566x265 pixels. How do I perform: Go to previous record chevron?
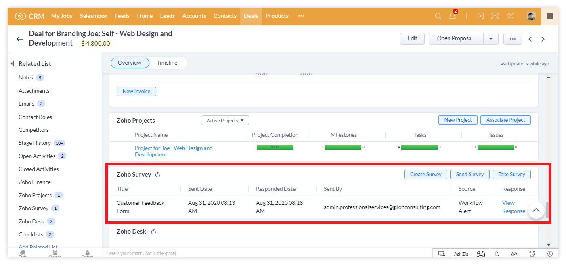[530, 39]
